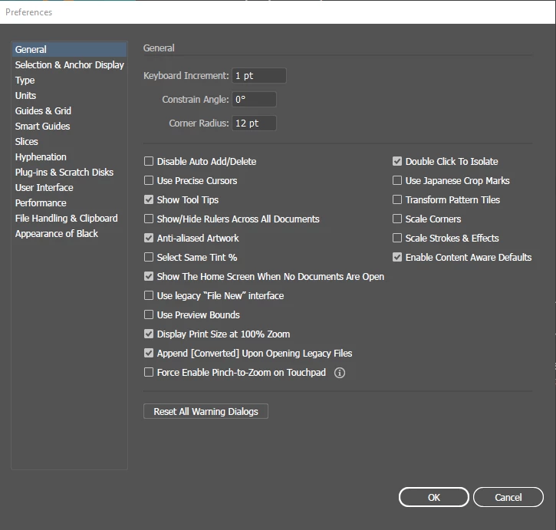The image size is (556, 530).
Task: Open the Units preferences section
Action: (70, 95)
